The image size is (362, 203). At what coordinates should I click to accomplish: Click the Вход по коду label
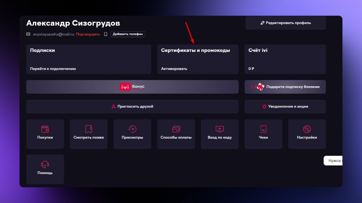pos(219,138)
